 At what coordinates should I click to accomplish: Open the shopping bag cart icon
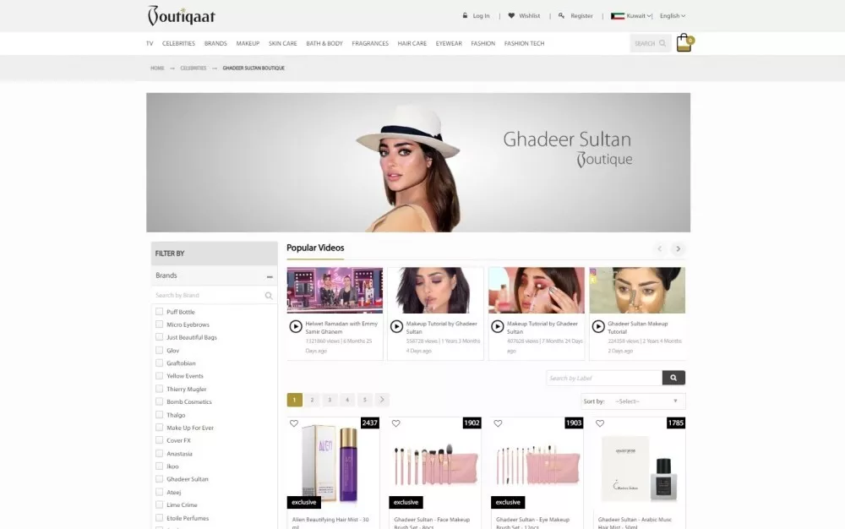coord(684,42)
